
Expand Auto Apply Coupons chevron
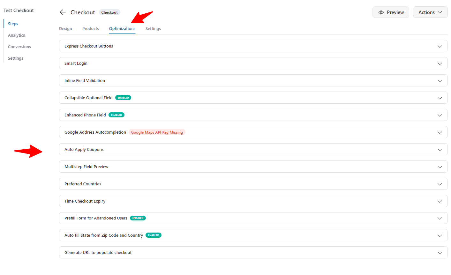point(440,150)
